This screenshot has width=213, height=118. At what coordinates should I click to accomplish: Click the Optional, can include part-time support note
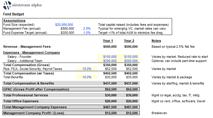pos(179,61)
